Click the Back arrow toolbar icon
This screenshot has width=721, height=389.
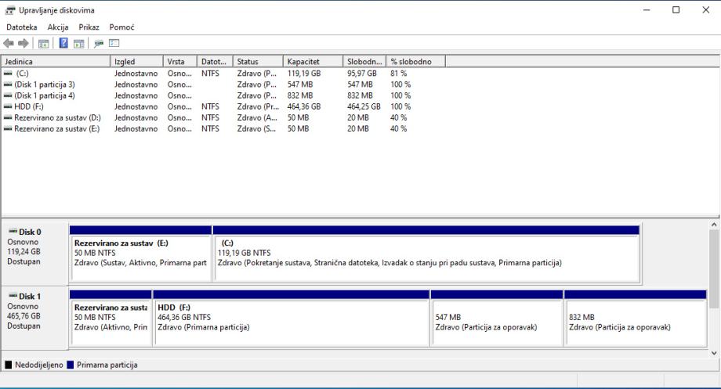click(x=9, y=43)
